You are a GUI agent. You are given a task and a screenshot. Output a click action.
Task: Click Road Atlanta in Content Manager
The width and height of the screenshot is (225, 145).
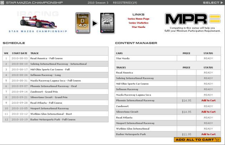coord(124,118)
